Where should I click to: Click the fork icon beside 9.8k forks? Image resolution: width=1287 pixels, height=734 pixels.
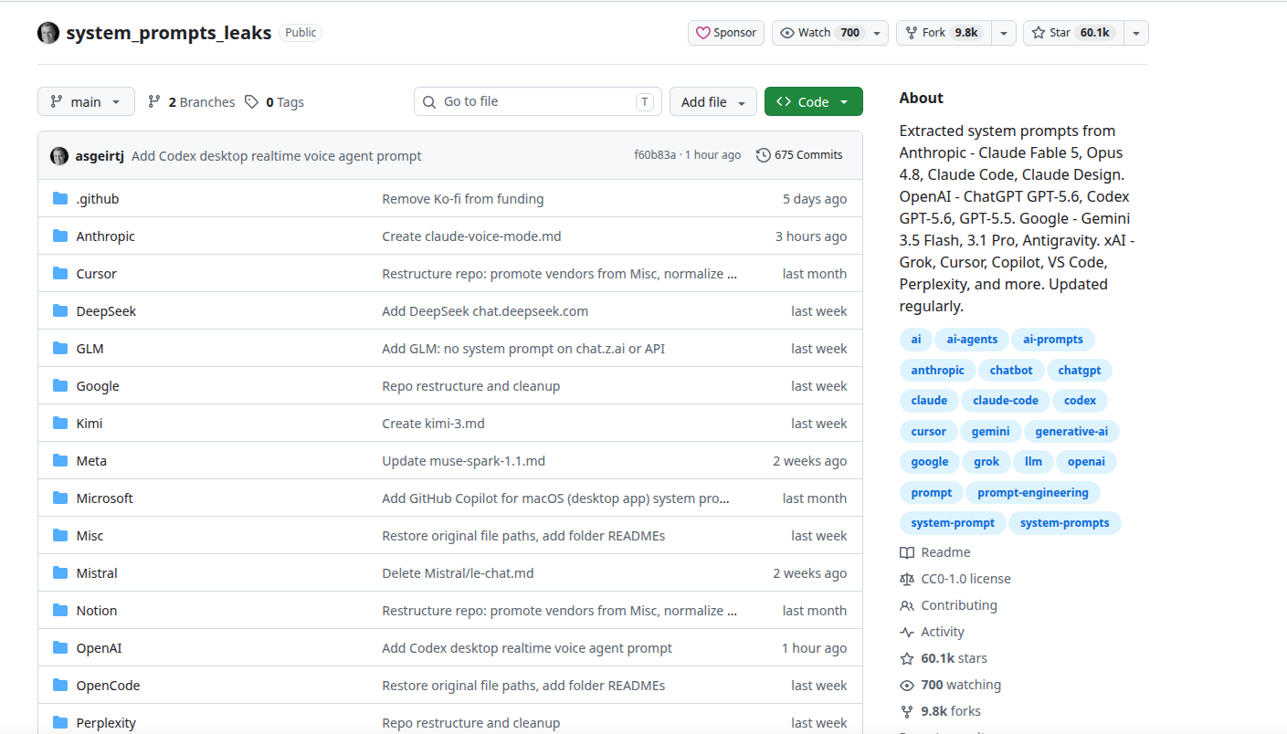click(907, 711)
